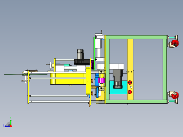Click the blue Z axis of the triad
The height and width of the screenshot is (137, 183).
[7, 126]
